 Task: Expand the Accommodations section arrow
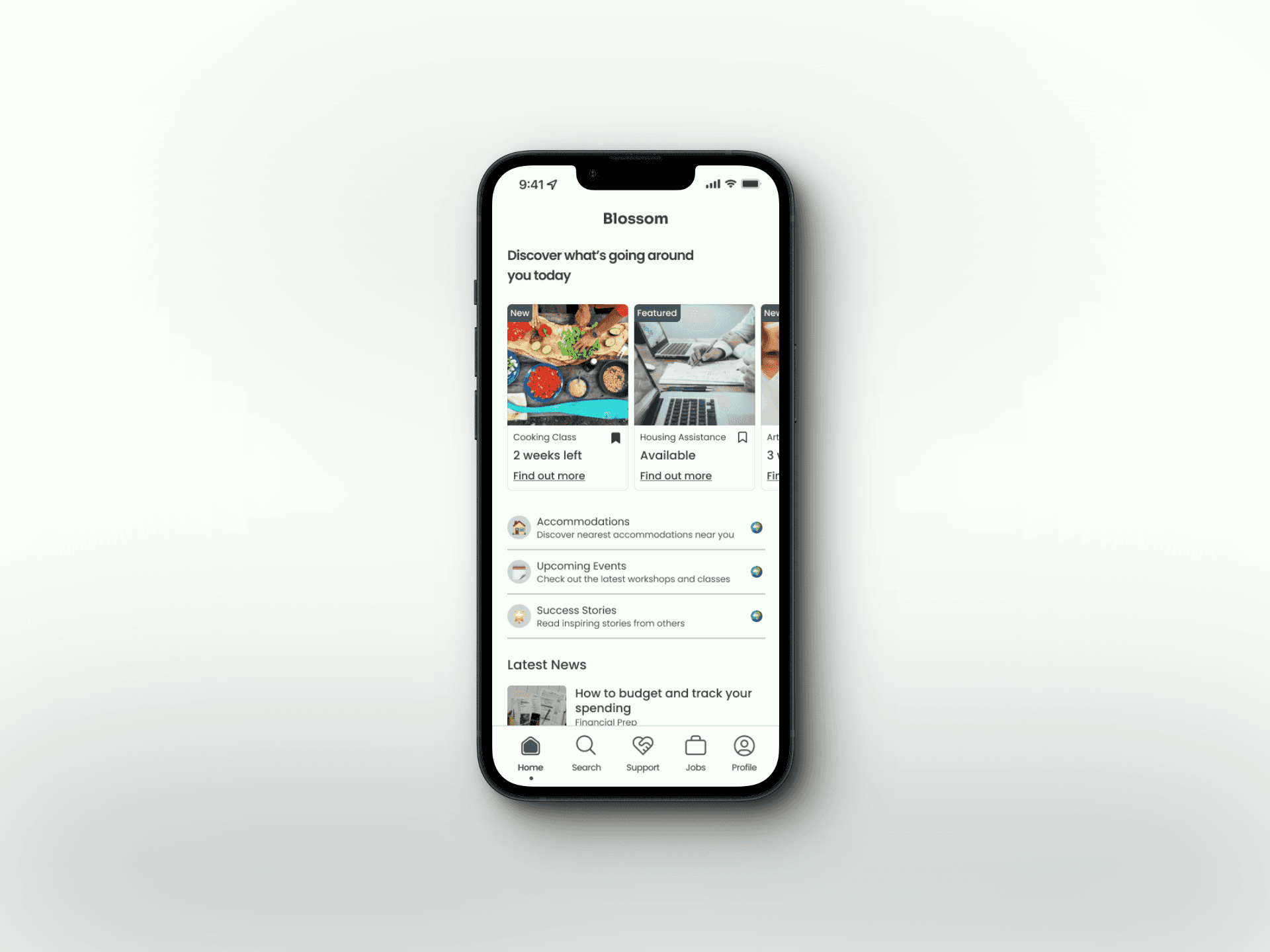pos(757,527)
